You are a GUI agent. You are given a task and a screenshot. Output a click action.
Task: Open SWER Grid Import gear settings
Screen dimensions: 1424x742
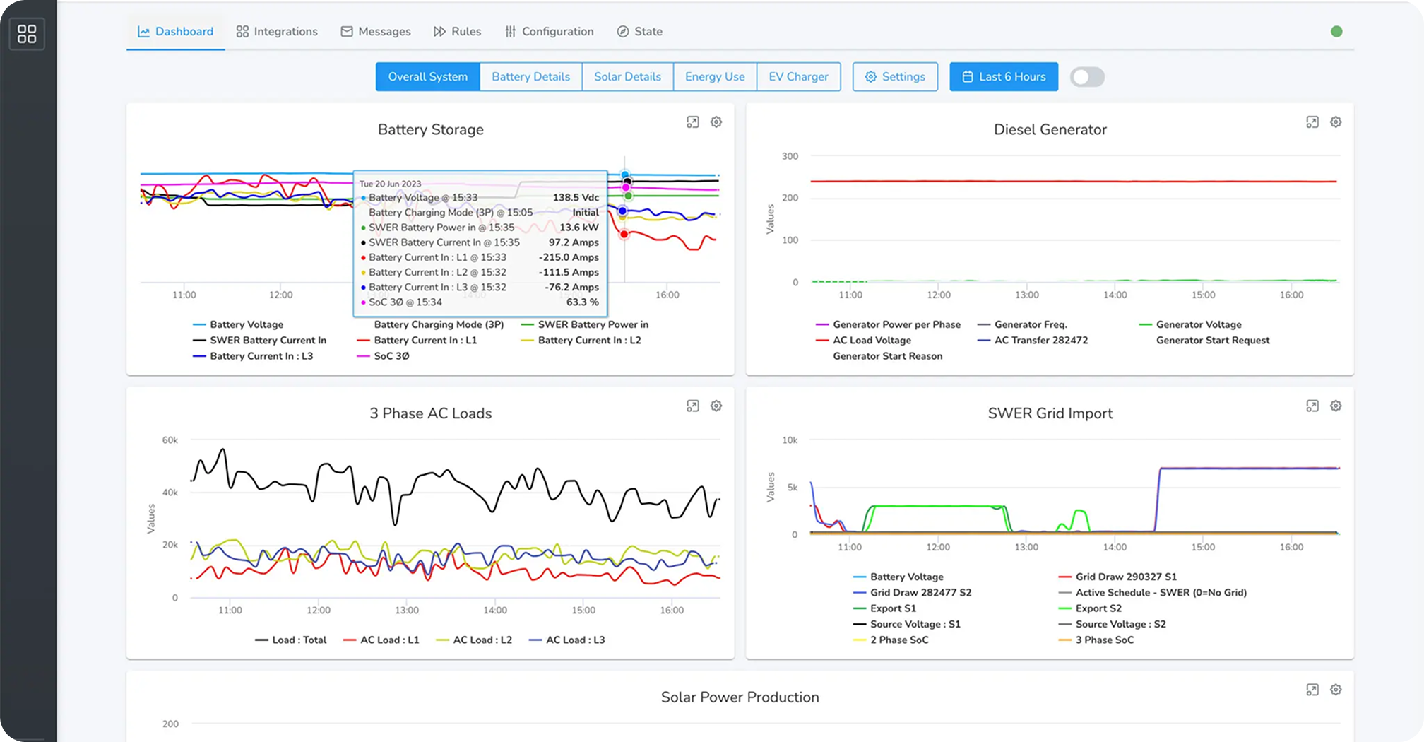click(1336, 406)
